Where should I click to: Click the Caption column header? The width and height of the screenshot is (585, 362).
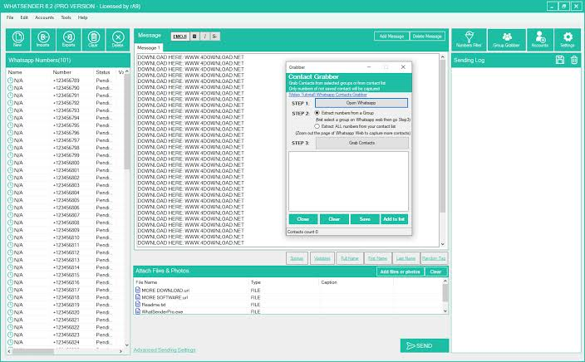tap(329, 282)
